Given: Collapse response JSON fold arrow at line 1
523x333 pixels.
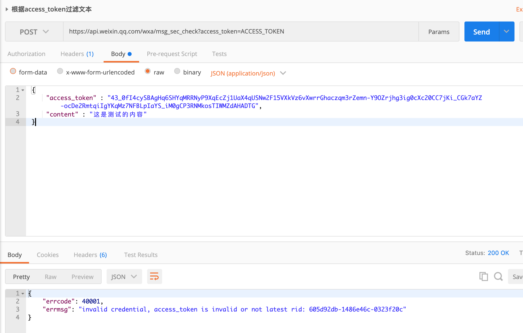Looking at the screenshot, I should click(23, 293).
